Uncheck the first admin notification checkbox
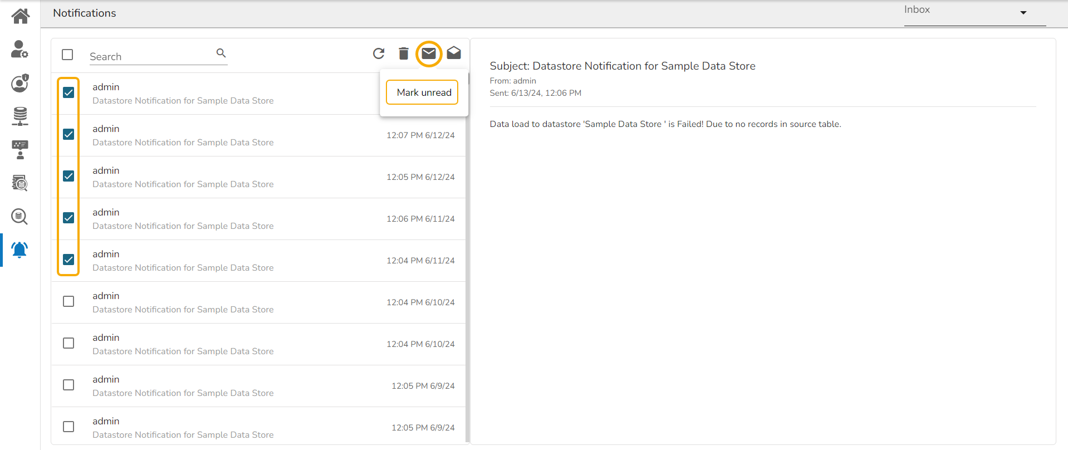This screenshot has width=1068, height=450. coord(68,92)
